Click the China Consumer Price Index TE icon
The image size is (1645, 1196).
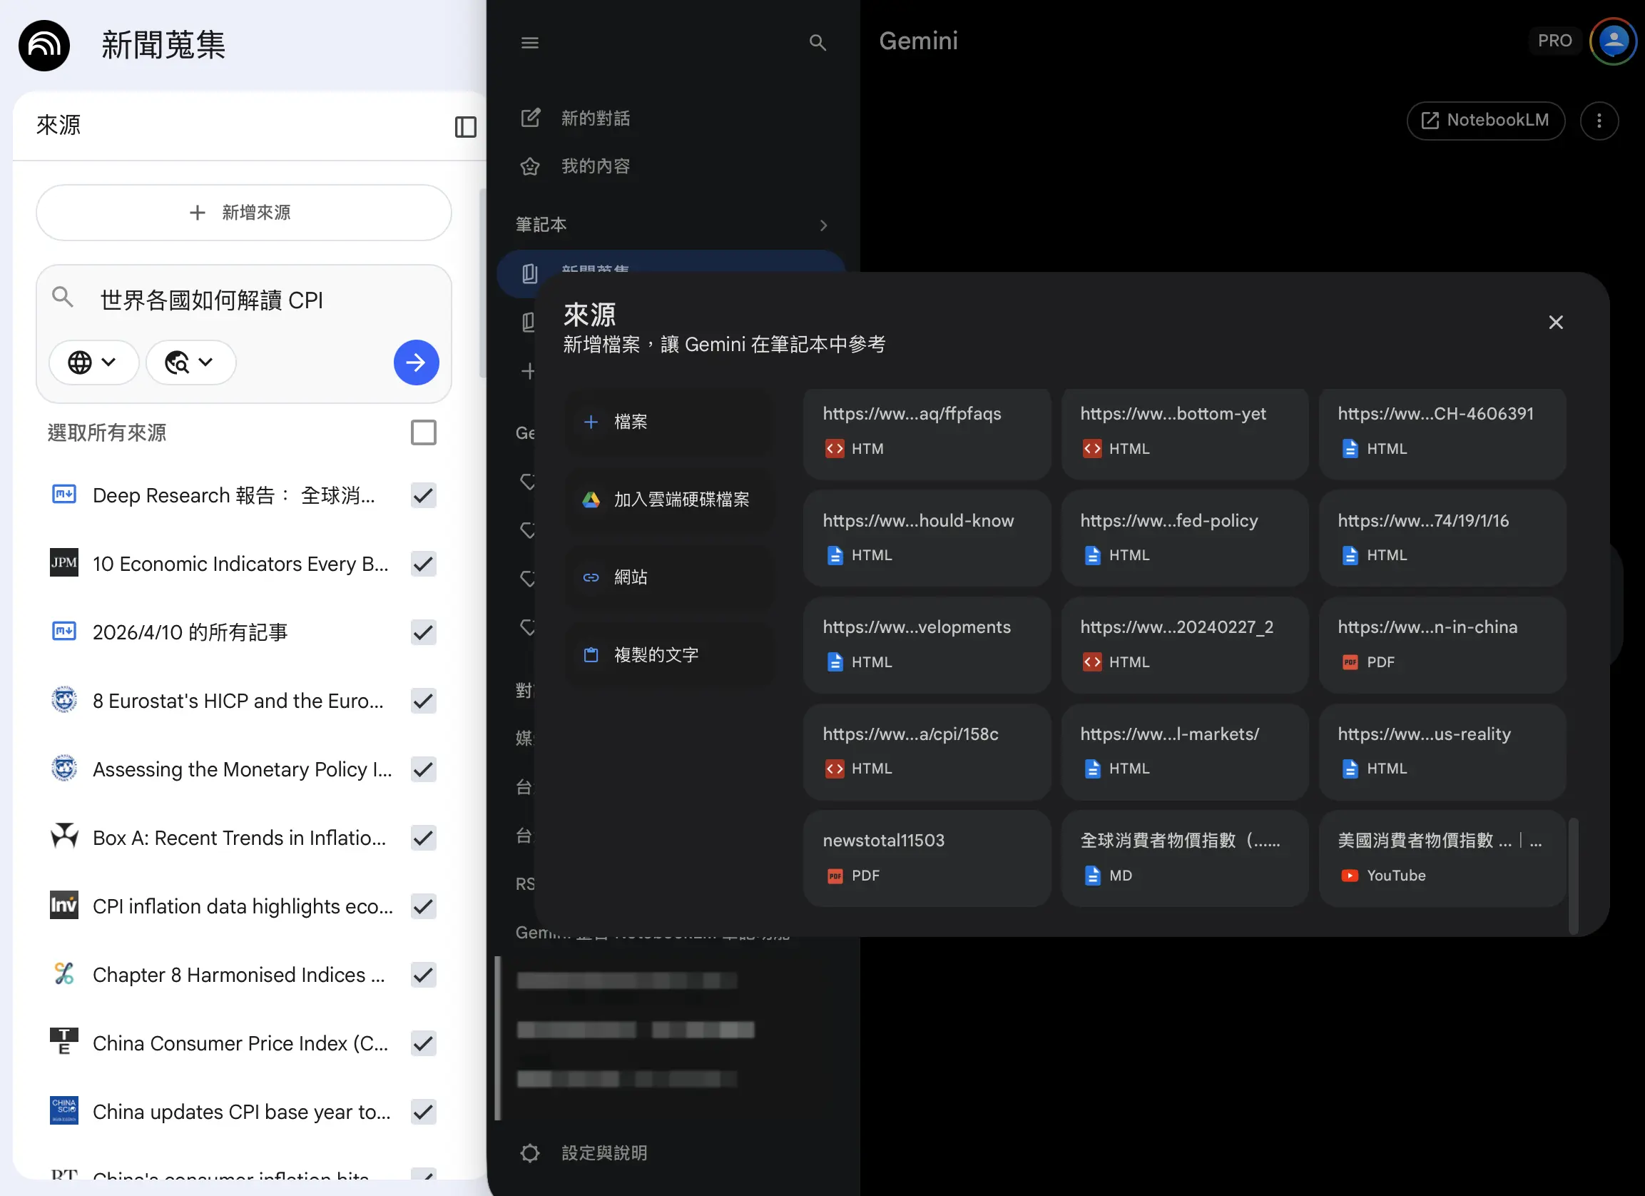tap(63, 1042)
